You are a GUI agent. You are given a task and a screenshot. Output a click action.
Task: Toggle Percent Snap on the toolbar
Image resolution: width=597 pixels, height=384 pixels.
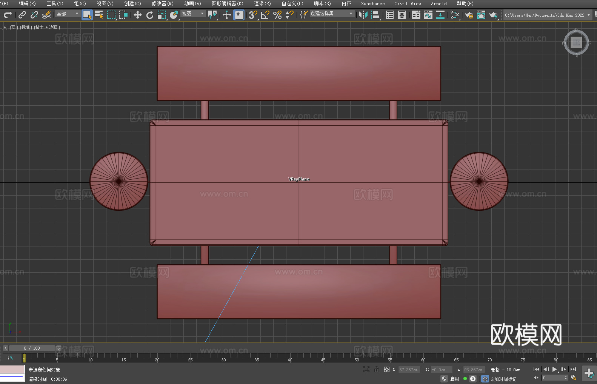[x=277, y=15]
